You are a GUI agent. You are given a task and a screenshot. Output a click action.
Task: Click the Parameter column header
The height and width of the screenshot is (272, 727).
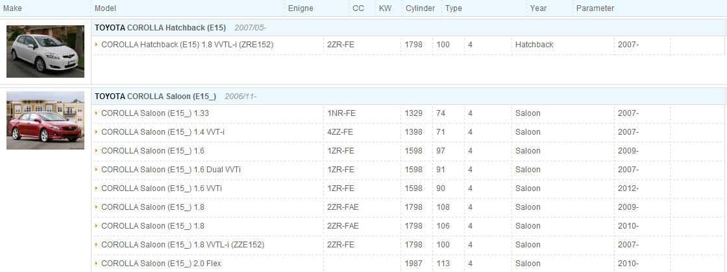pos(595,8)
